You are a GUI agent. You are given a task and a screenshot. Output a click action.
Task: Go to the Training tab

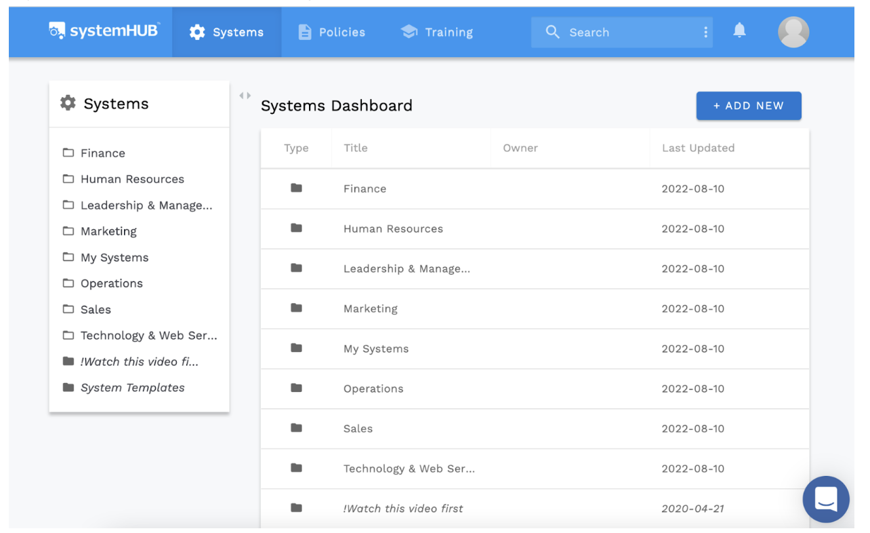437,32
